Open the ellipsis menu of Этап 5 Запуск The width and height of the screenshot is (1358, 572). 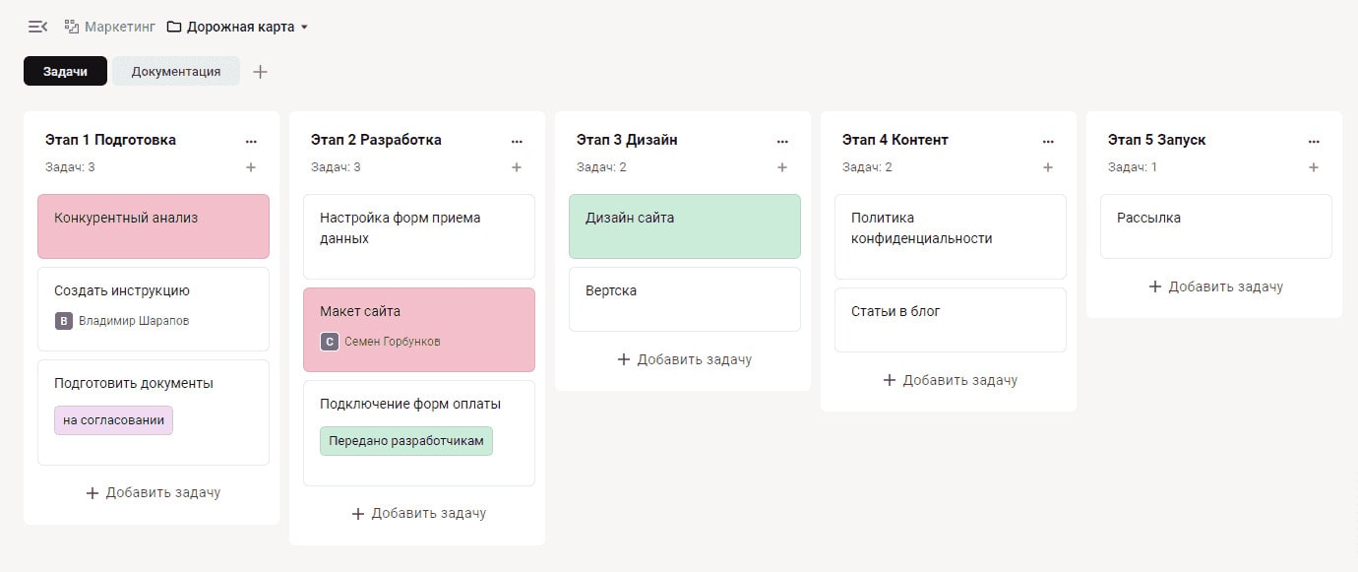pyautogui.click(x=1314, y=140)
